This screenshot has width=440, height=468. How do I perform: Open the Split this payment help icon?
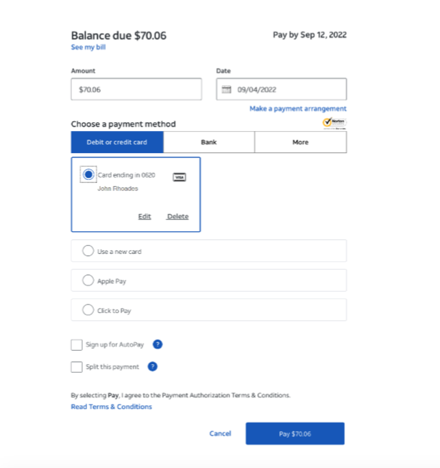click(x=152, y=366)
